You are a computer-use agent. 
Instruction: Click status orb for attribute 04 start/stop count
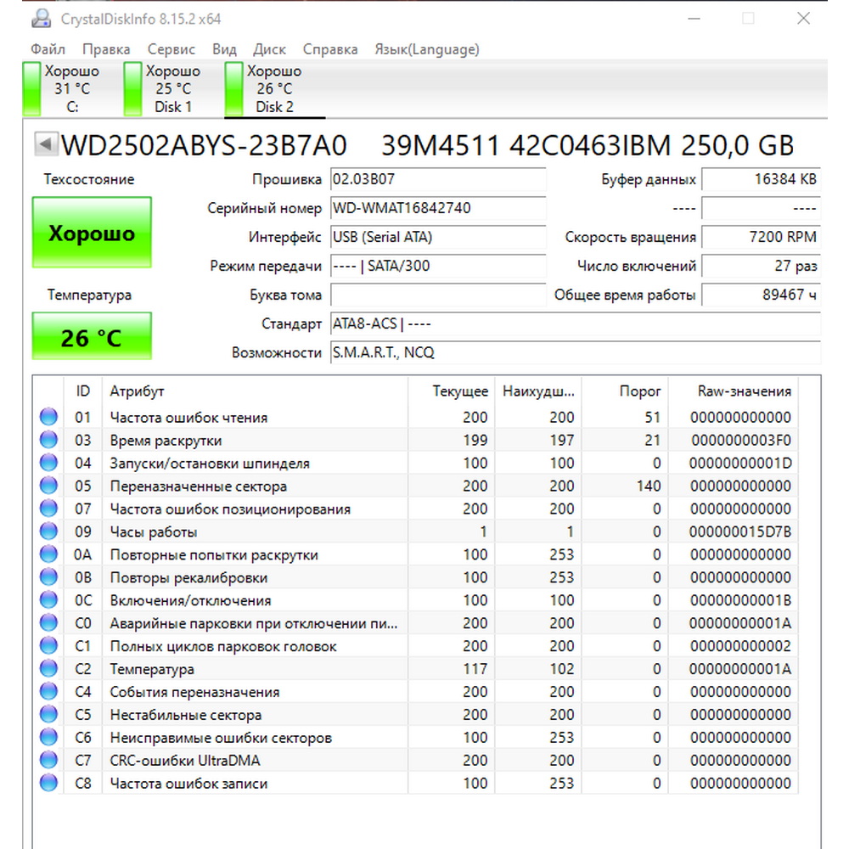click(48, 463)
